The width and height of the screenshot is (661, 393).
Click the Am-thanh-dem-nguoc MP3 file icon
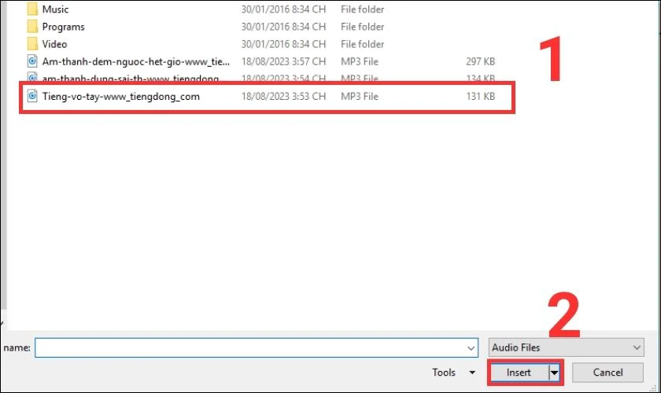tap(32, 61)
